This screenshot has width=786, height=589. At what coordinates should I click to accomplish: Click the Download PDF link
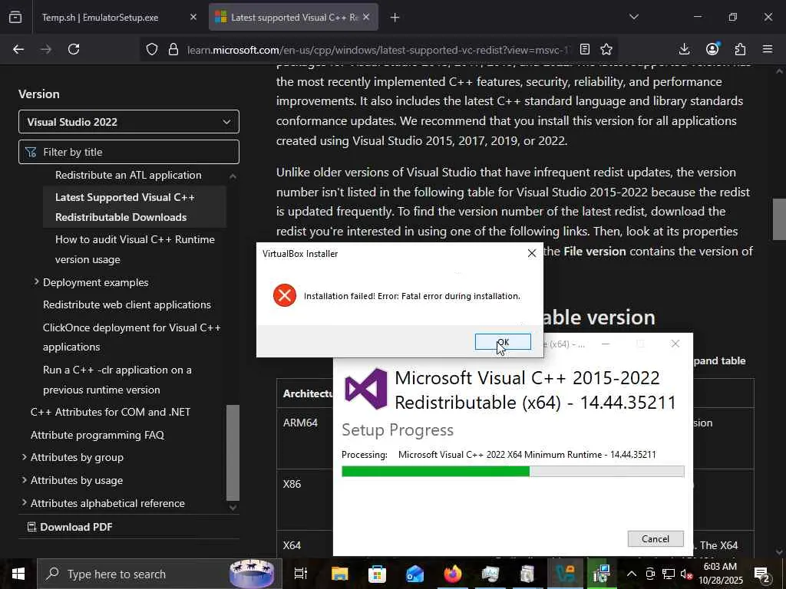[x=70, y=527]
